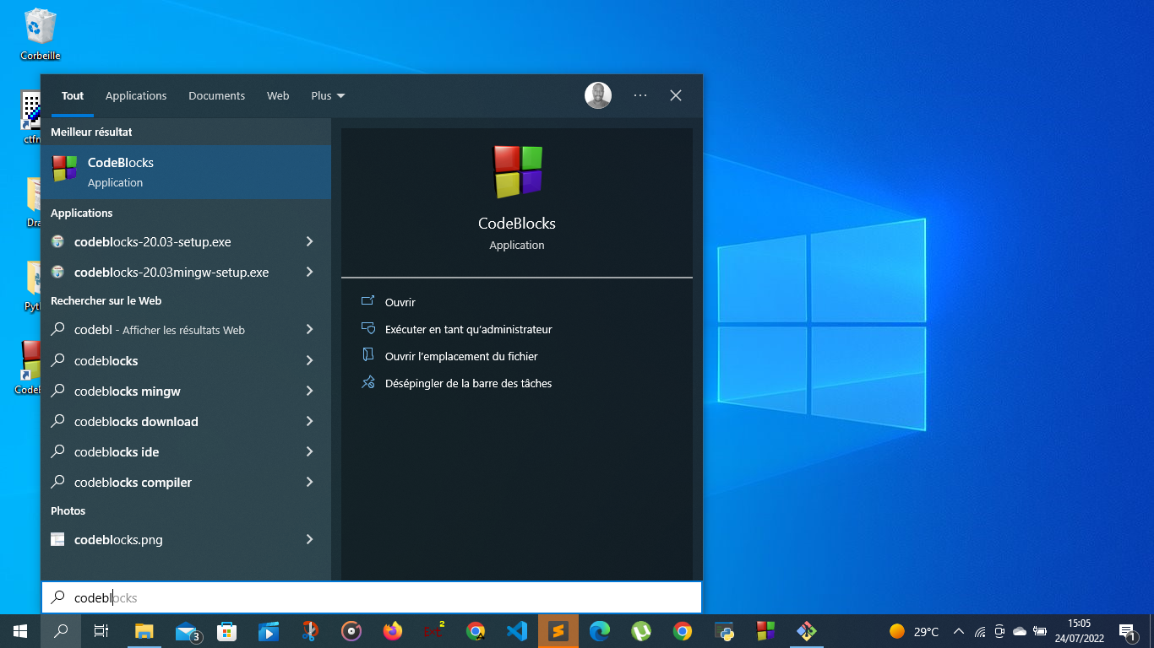Expand arrow beside the codeblocks suggestion
Screen dimensions: 1154x648
point(309,360)
